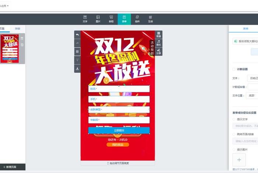Click the move-to-bottom layer icon
The image size is (258, 173).
pos(77,68)
